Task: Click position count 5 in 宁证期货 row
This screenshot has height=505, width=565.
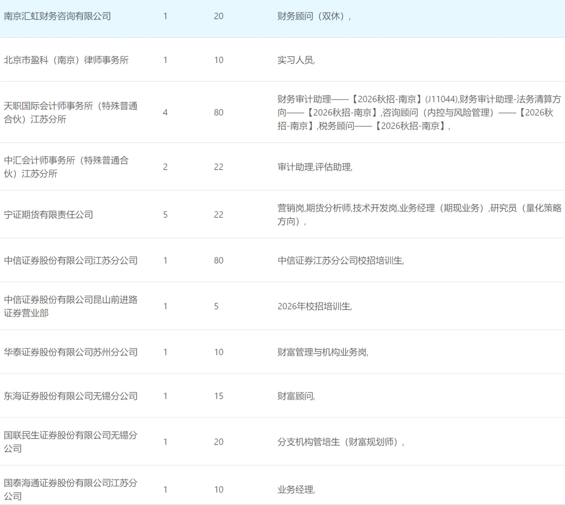Action: click(x=165, y=215)
